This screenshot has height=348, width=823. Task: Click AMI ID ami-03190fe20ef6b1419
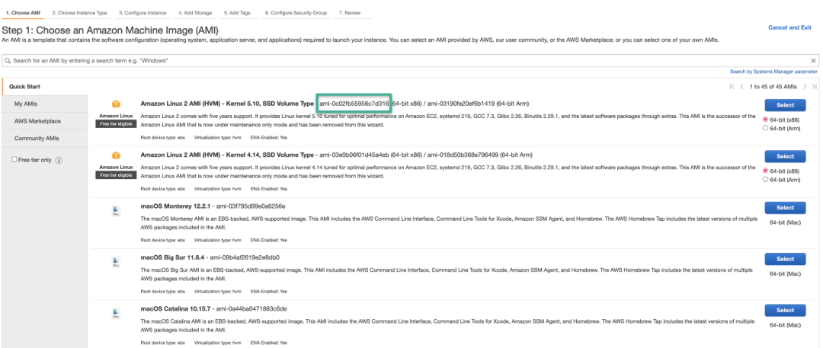tap(461, 104)
